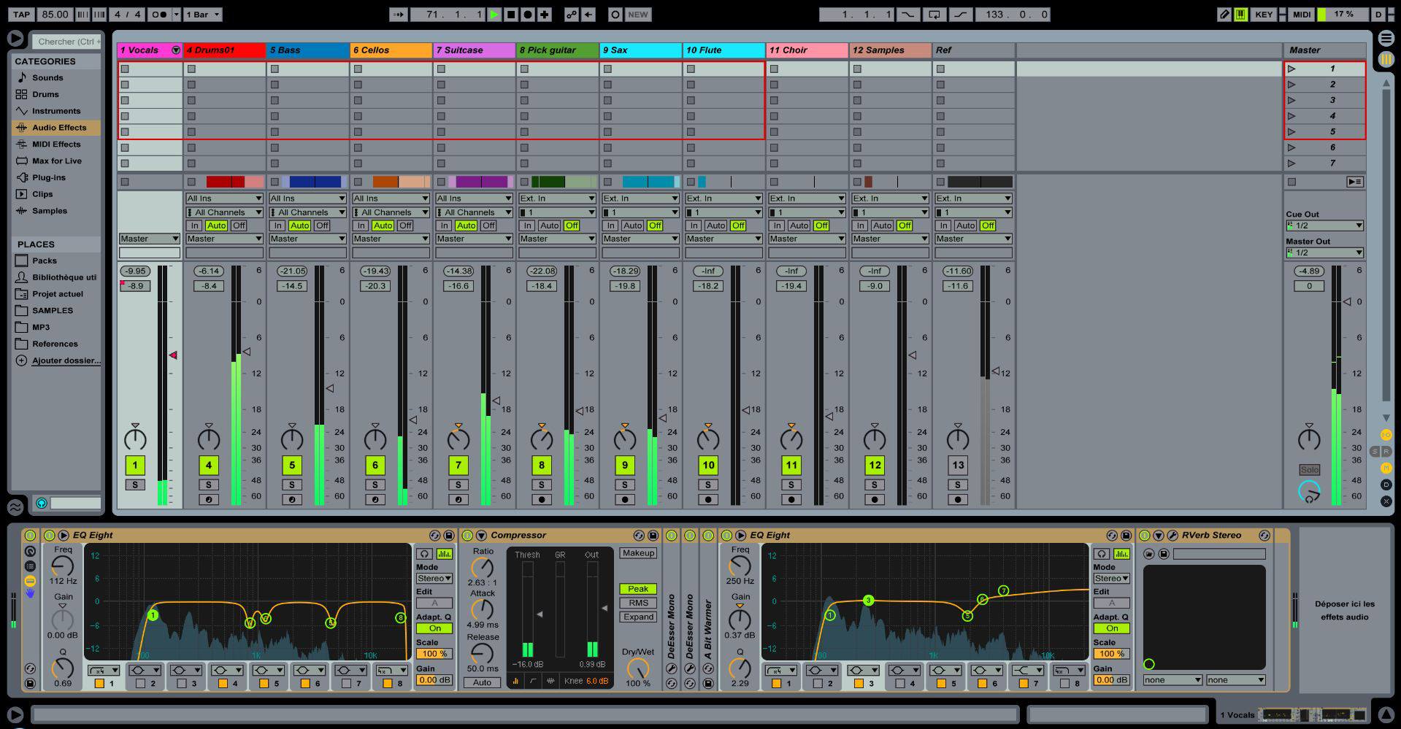Image resolution: width=1401 pixels, height=729 pixels.
Task: Select Audio Effects in the browser categories
Action: [58, 128]
